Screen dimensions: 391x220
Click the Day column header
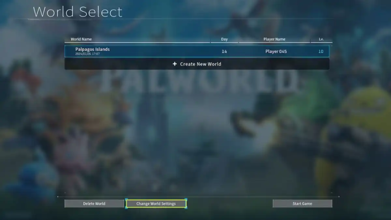pyautogui.click(x=224, y=39)
